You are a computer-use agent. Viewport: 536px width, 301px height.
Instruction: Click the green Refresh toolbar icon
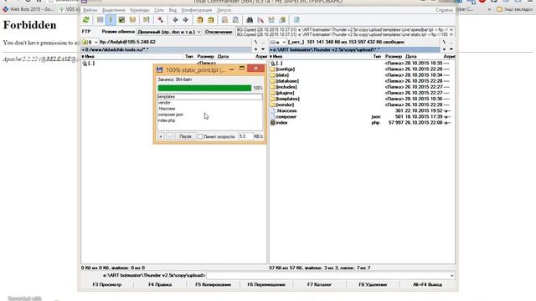(x=86, y=20)
